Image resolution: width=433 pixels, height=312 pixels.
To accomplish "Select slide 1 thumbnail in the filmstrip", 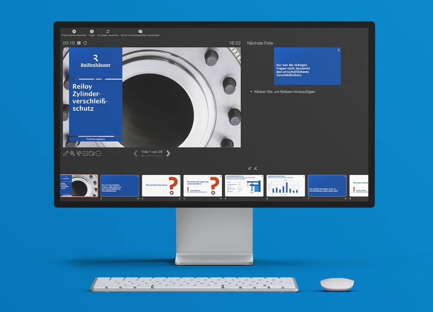I will click(79, 186).
